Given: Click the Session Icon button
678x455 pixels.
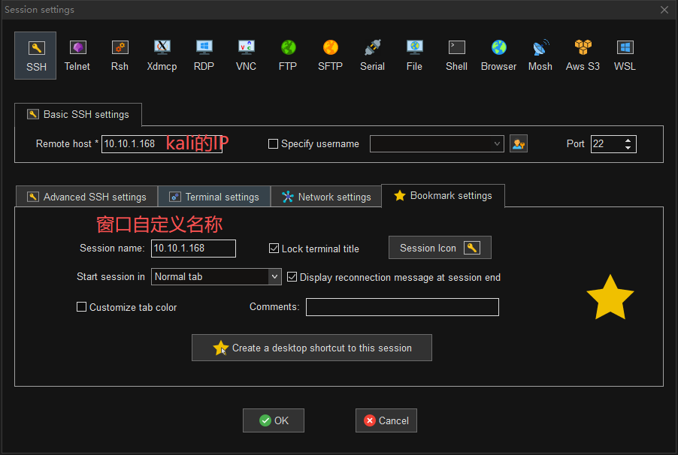Looking at the screenshot, I should click(x=439, y=248).
